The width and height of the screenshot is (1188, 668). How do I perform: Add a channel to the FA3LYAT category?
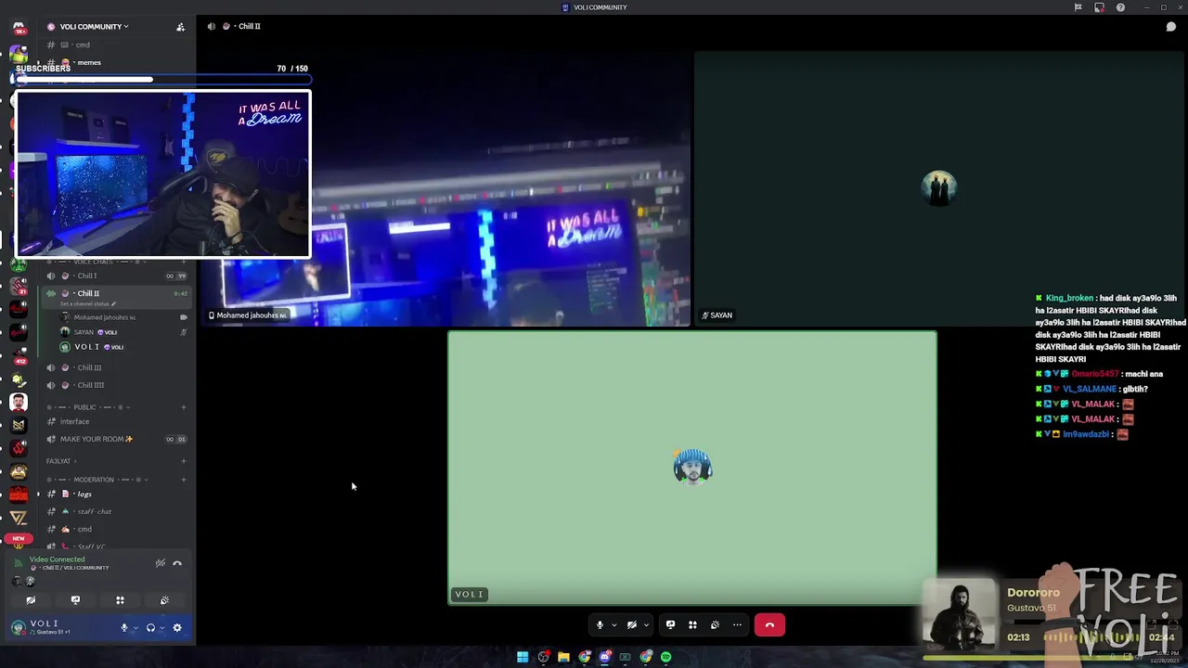click(x=184, y=461)
